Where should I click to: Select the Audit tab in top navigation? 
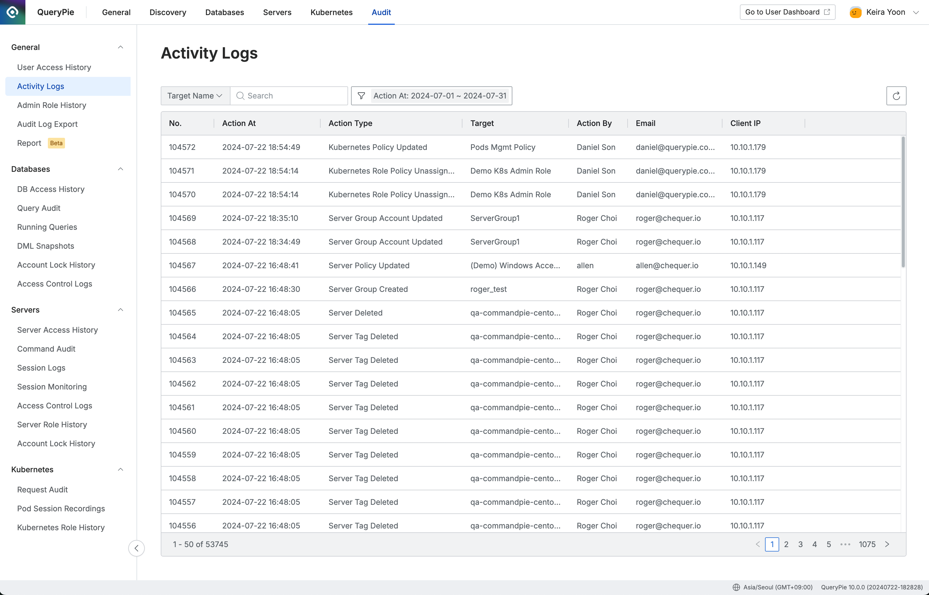[x=382, y=12]
